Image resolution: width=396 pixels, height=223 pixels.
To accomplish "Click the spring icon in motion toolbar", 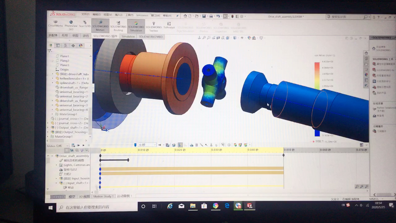I will 196,145.
